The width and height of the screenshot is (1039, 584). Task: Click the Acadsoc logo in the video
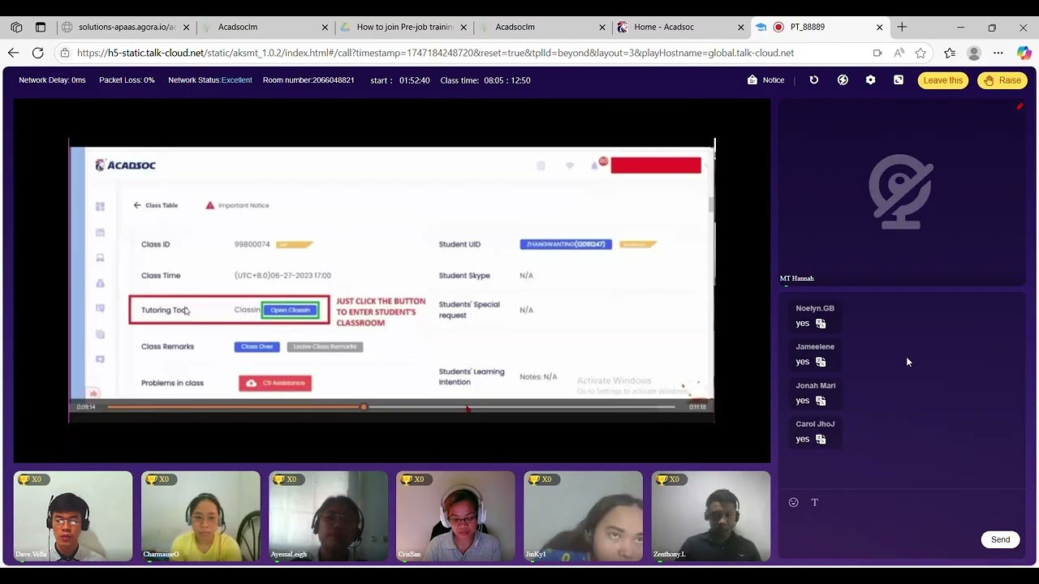pos(126,165)
